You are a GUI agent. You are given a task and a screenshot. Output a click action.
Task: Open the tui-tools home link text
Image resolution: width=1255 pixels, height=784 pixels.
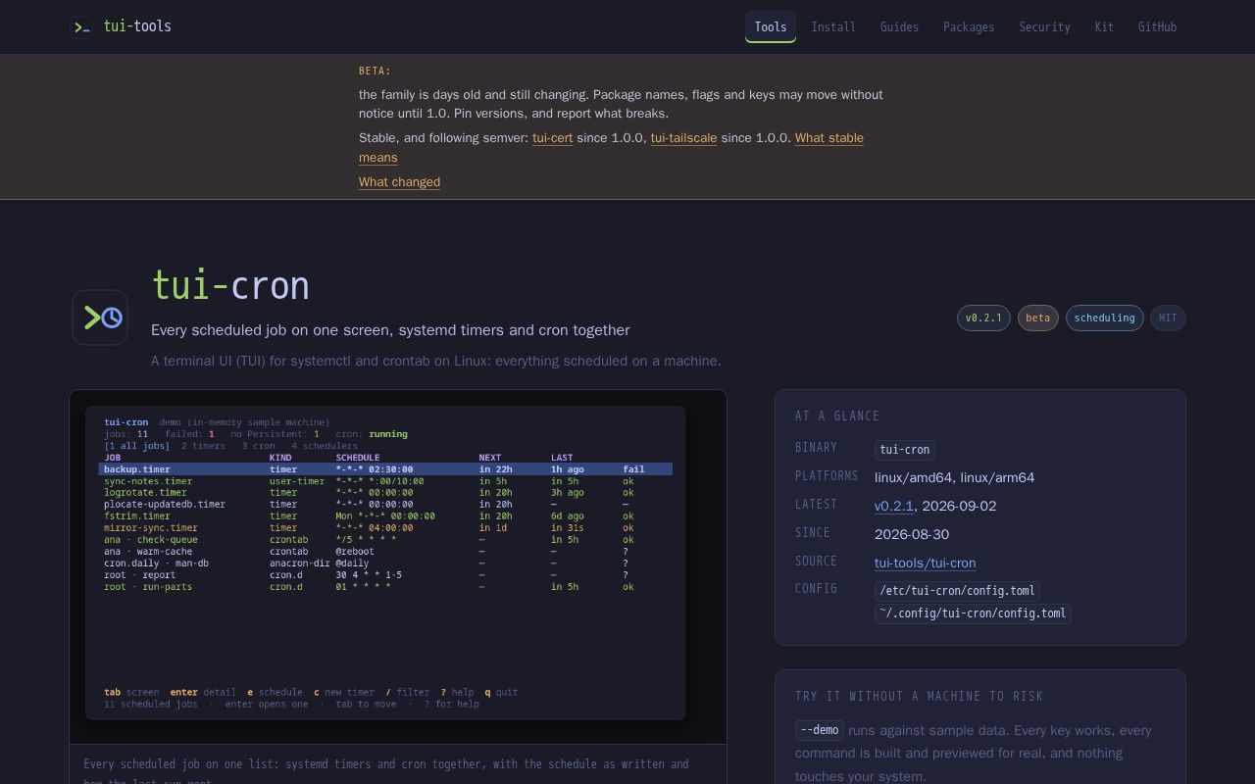pyautogui.click(x=137, y=26)
